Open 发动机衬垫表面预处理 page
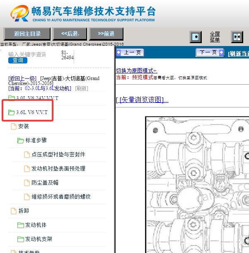 58,169
